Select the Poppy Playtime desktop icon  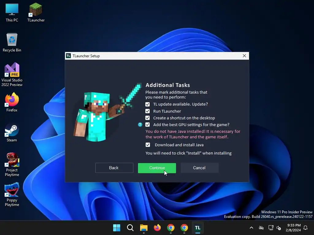[12, 194]
